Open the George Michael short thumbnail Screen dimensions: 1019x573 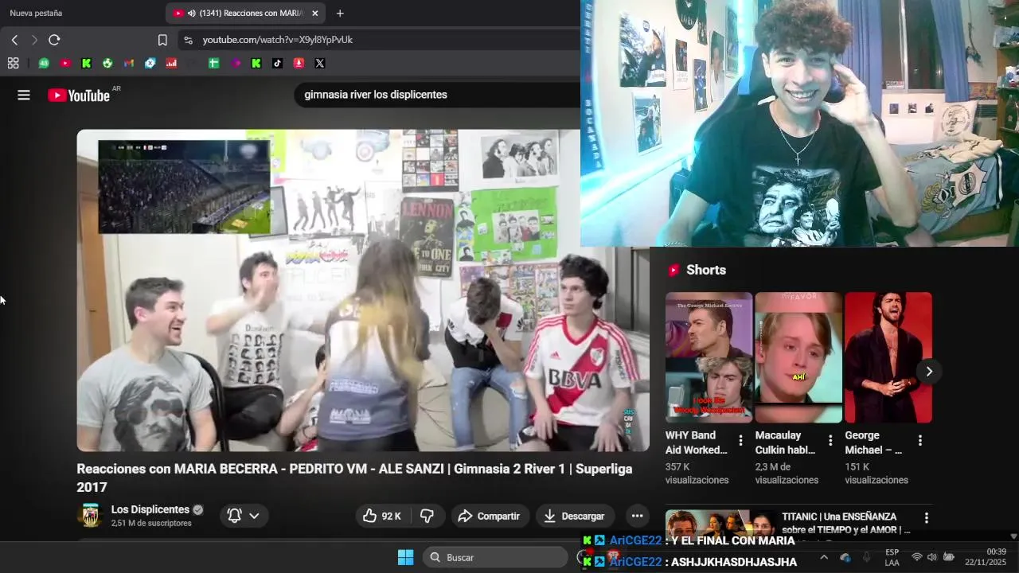click(888, 357)
